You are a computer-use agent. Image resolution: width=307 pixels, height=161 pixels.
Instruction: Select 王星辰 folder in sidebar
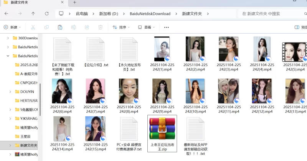[x=23, y=137]
